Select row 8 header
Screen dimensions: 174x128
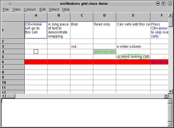click(x=13, y=72)
